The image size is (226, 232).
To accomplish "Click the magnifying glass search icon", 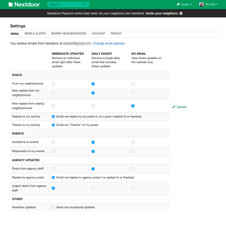I will pos(85,4).
